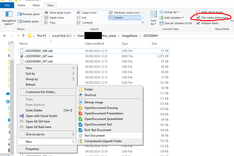This screenshot has height=156, width=234.
Task: Click the Navigation pane icon
Action: click(9, 14)
